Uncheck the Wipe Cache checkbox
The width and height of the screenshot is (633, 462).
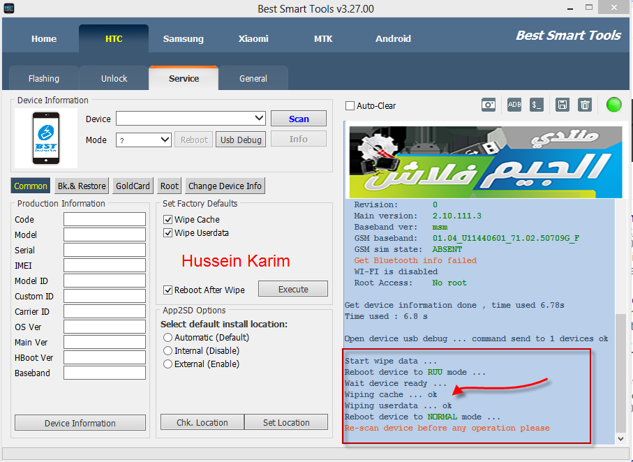point(167,220)
